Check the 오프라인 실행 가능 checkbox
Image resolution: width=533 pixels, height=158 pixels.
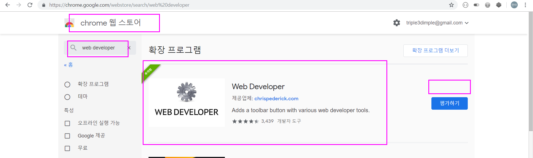pyautogui.click(x=67, y=123)
